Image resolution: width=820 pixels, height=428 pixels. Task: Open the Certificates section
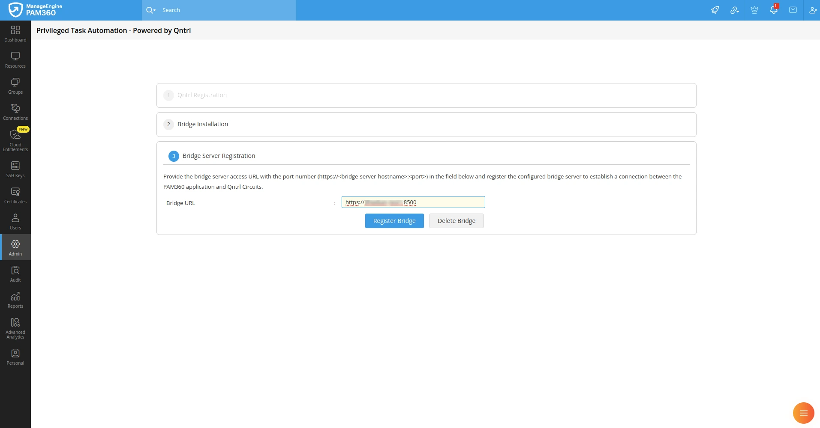pos(15,195)
